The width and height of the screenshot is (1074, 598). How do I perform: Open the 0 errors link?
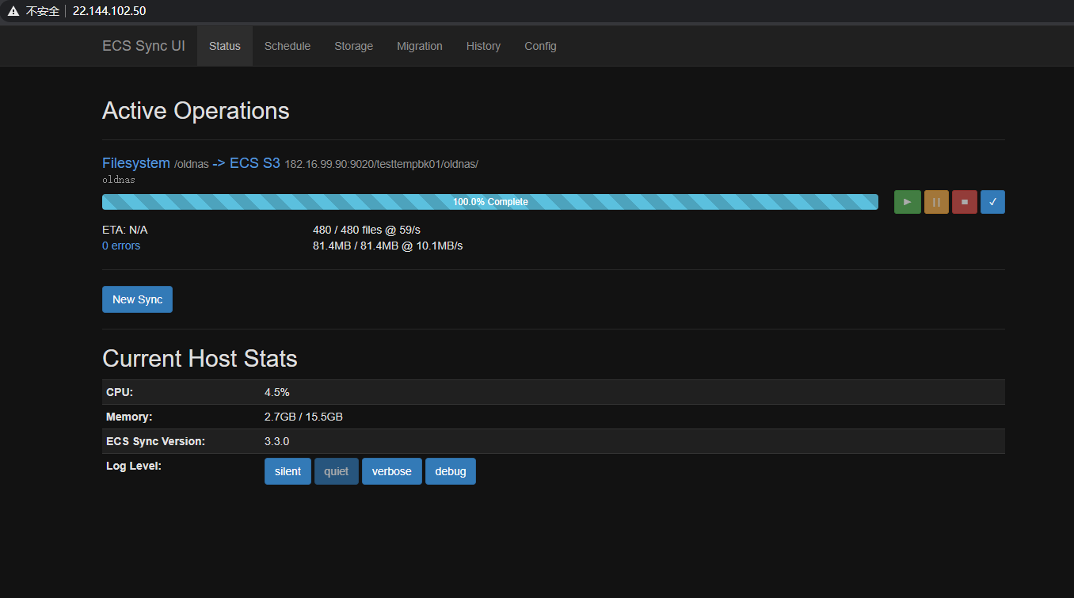pyautogui.click(x=121, y=246)
